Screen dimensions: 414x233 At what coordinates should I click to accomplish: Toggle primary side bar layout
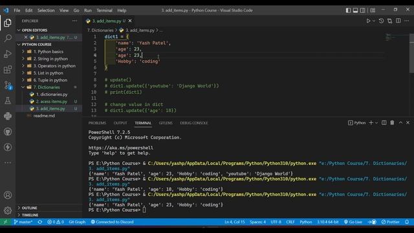coord(348,10)
